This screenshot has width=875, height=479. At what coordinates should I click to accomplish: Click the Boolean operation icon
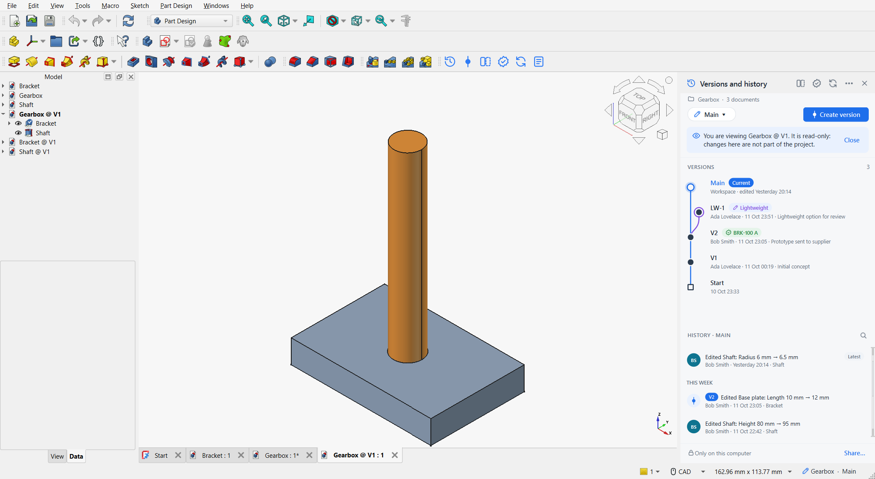tap(270, 62)
